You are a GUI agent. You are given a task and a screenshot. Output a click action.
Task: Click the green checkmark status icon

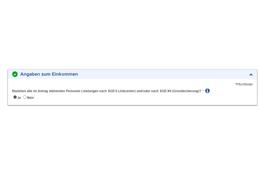pyautogui.click(x=15, y=74)
